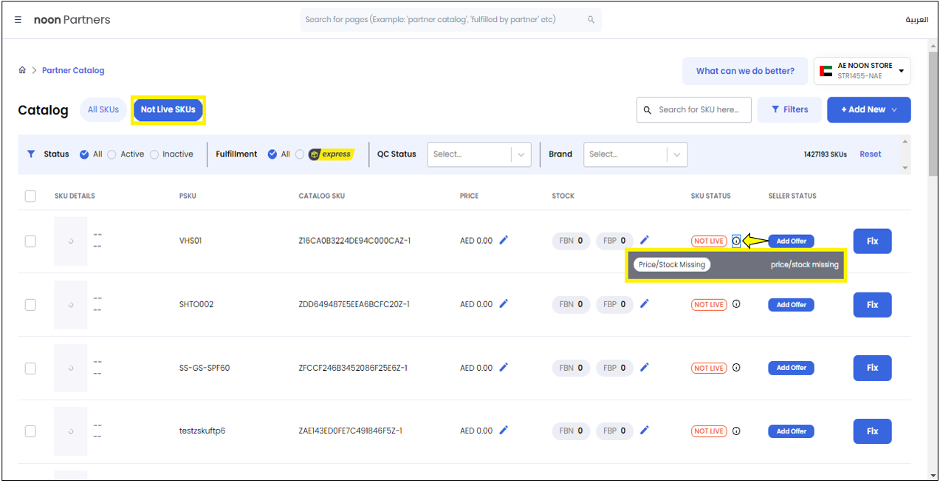
Task: Select the Not Live SKUs tab
Action: pos(168,109)
